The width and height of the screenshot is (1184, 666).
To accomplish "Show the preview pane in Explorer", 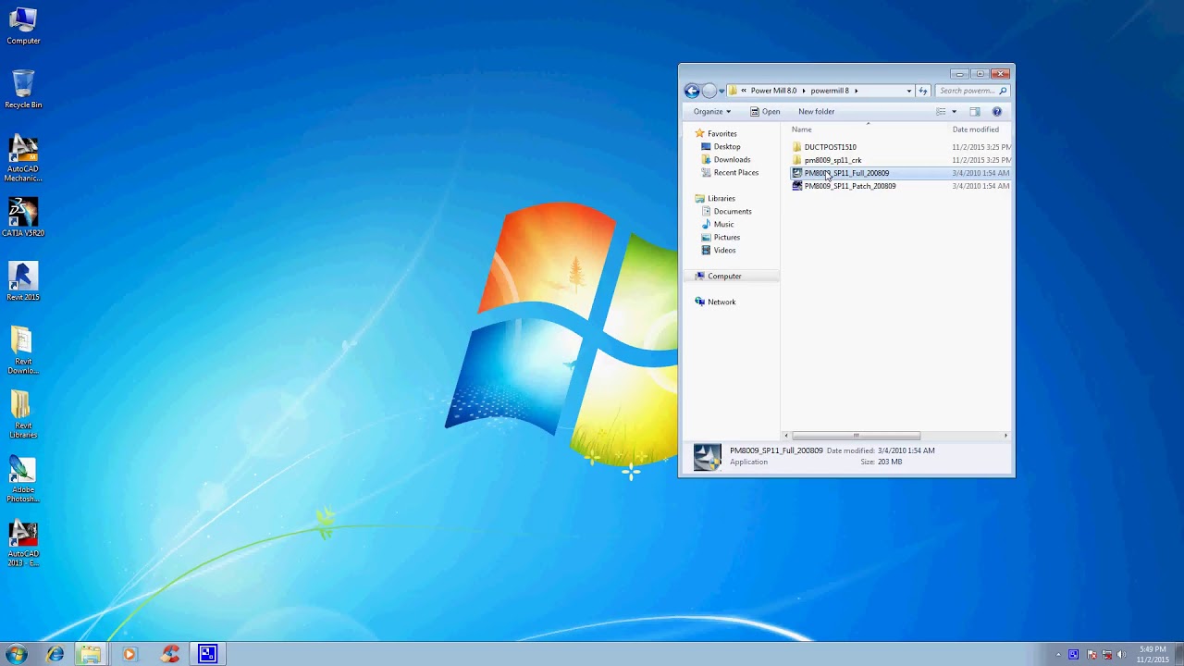I will coord(974,112).
